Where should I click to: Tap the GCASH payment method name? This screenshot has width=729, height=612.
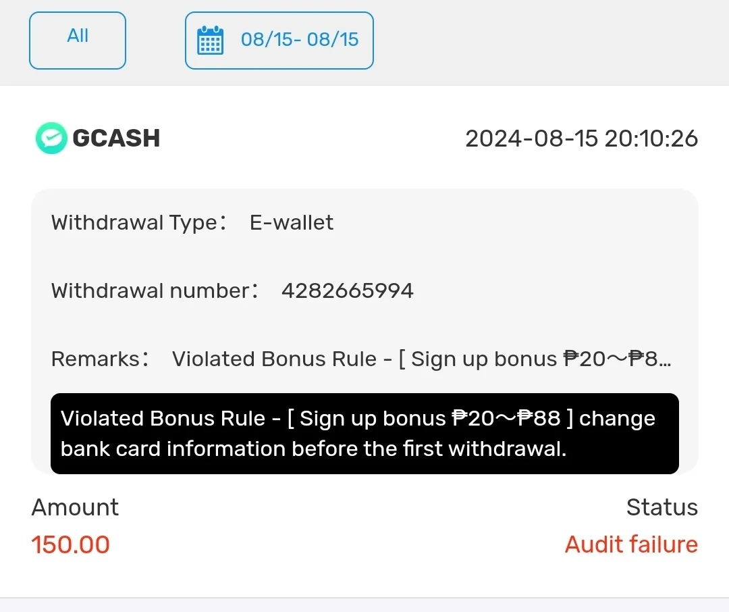116,138
